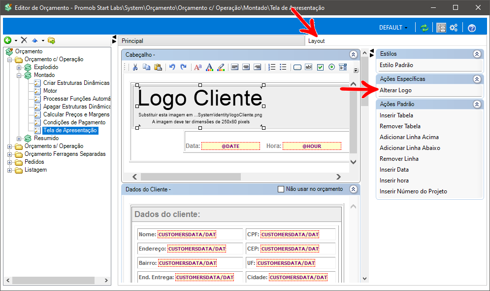Insert a list box control icon
The height and width of the screenshot is (291, 490).
(x=343, y=67)
